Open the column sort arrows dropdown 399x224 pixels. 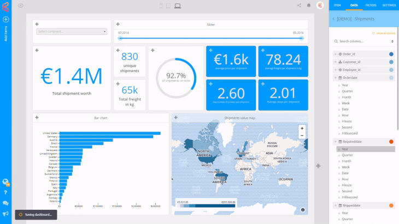(392, 41)
